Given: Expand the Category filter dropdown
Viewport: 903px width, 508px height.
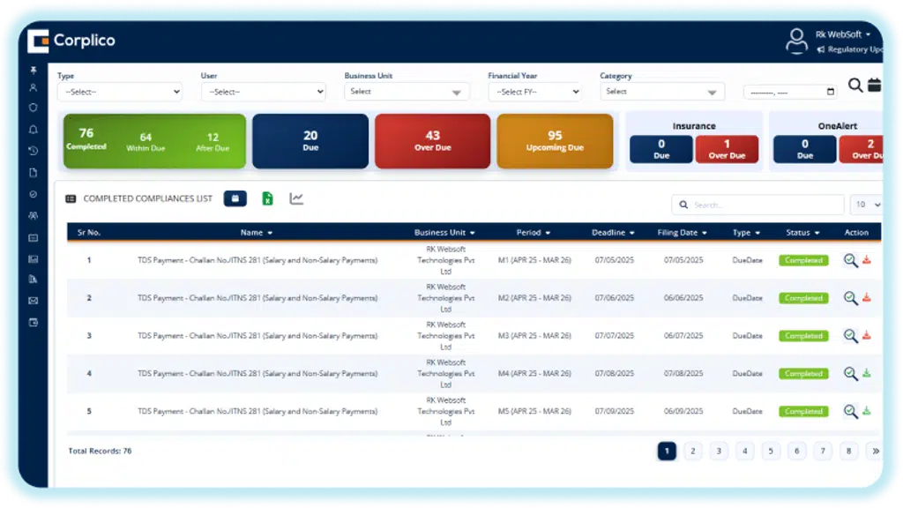Looking at the screenshot, I should pyautogui.click(x=662, y=92).
